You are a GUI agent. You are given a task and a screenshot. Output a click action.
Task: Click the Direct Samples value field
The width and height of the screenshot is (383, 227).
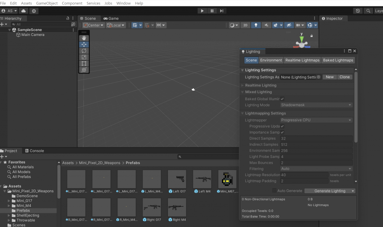[316, 138]
